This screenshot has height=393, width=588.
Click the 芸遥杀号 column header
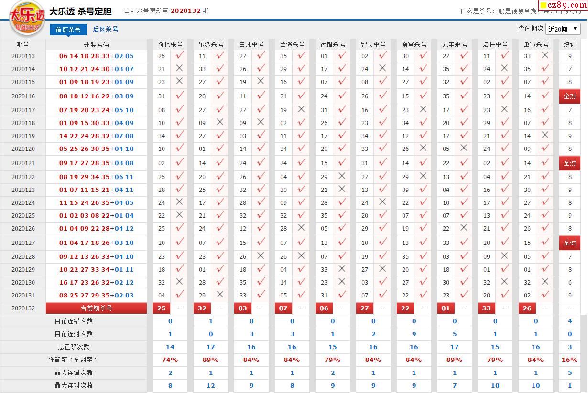[x=292, y=44]
